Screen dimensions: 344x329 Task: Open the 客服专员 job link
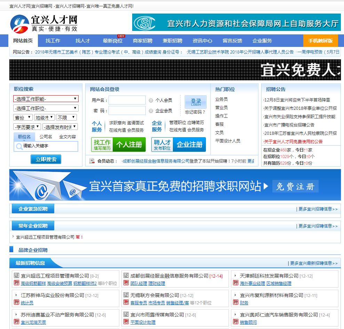(x=139, y=303)
